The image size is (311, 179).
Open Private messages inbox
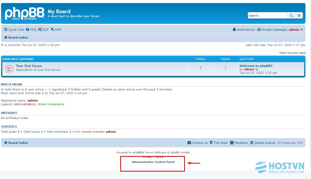click(272, 29)
